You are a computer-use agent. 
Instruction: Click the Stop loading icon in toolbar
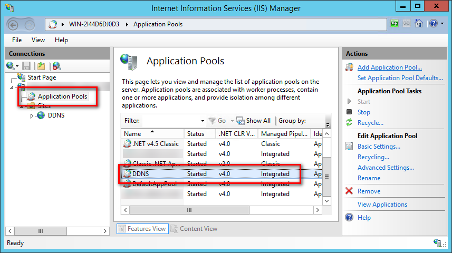pyautogui.click(x=407, y=23)
